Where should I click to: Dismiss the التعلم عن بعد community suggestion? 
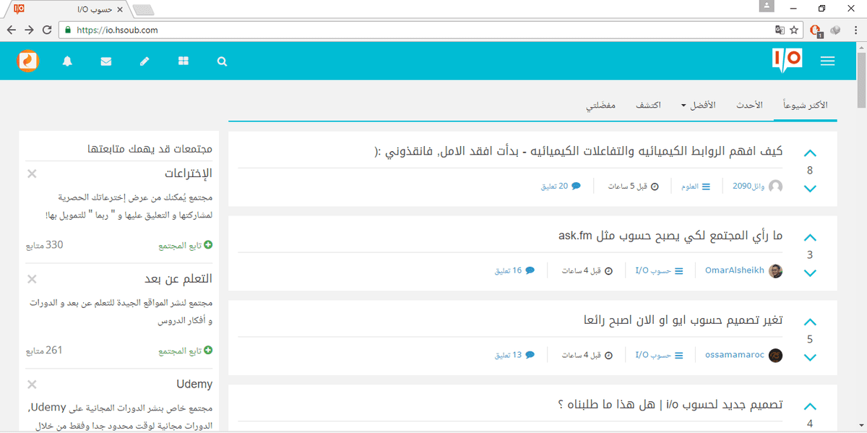coord(32,279)
